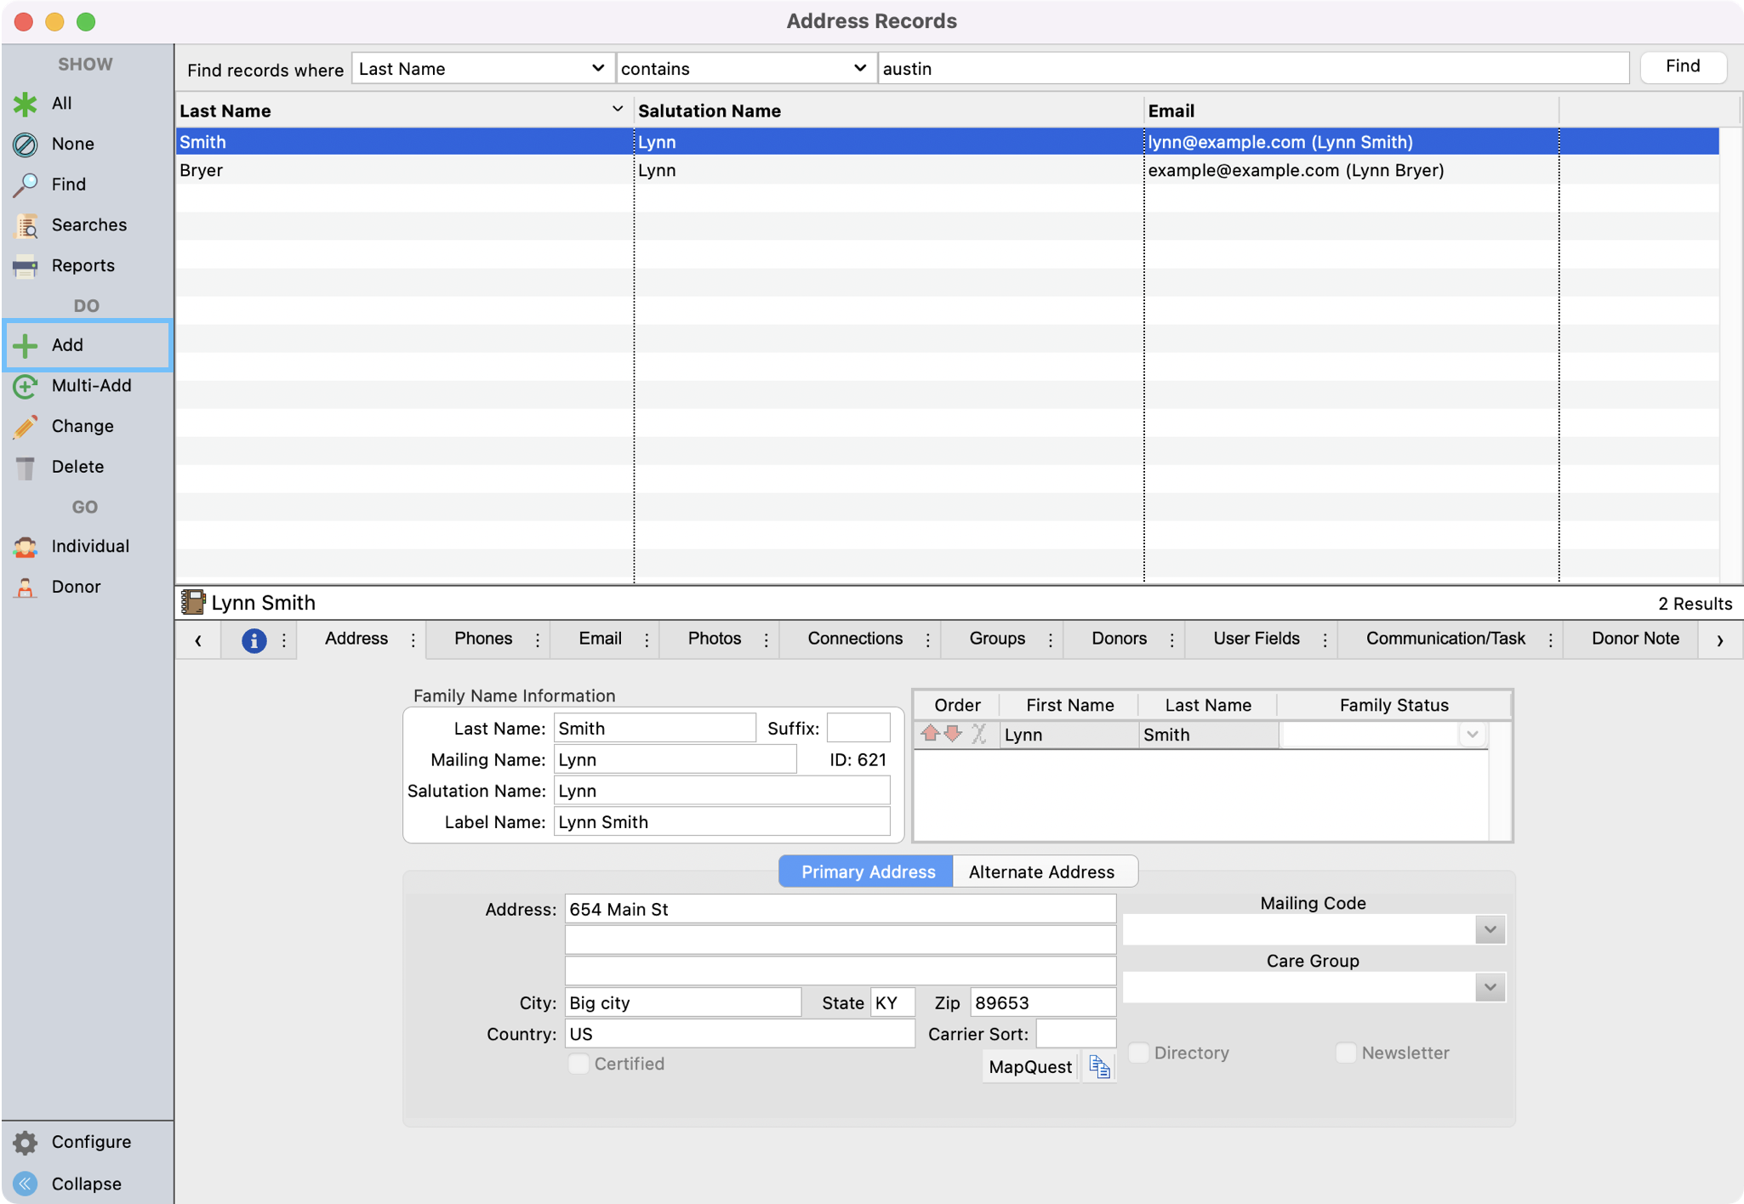Select the Alternate Address tab

(1041, 872)
